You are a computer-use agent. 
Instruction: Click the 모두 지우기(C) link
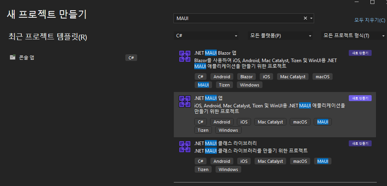pos(370,20)
